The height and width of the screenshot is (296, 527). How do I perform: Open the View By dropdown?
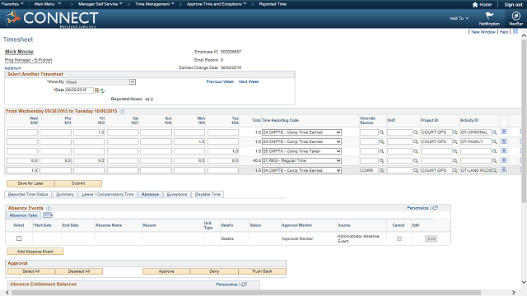tap(100, 82)
